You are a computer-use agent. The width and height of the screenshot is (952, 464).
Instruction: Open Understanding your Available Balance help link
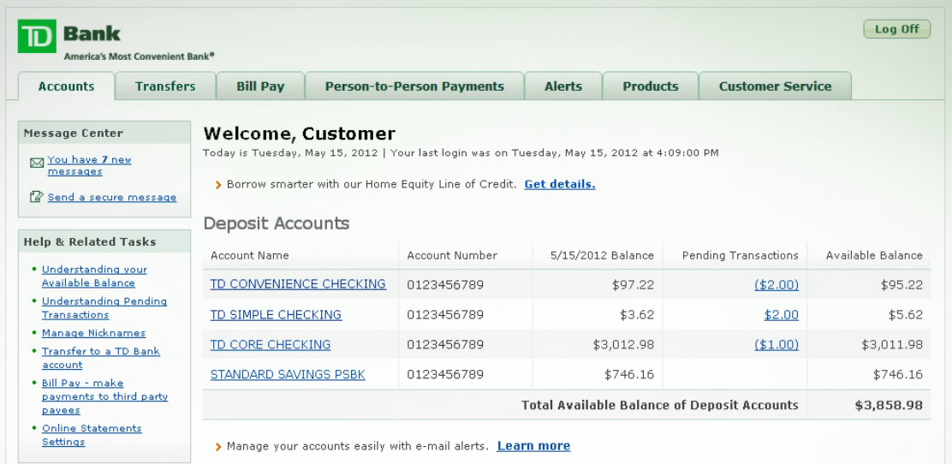(94, 276)
